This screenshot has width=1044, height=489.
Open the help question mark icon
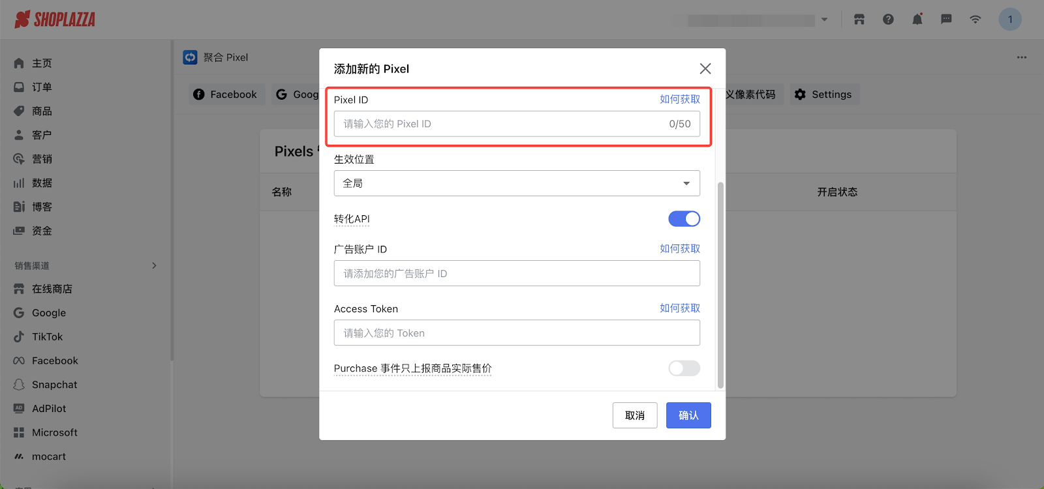tap(888, 20)
